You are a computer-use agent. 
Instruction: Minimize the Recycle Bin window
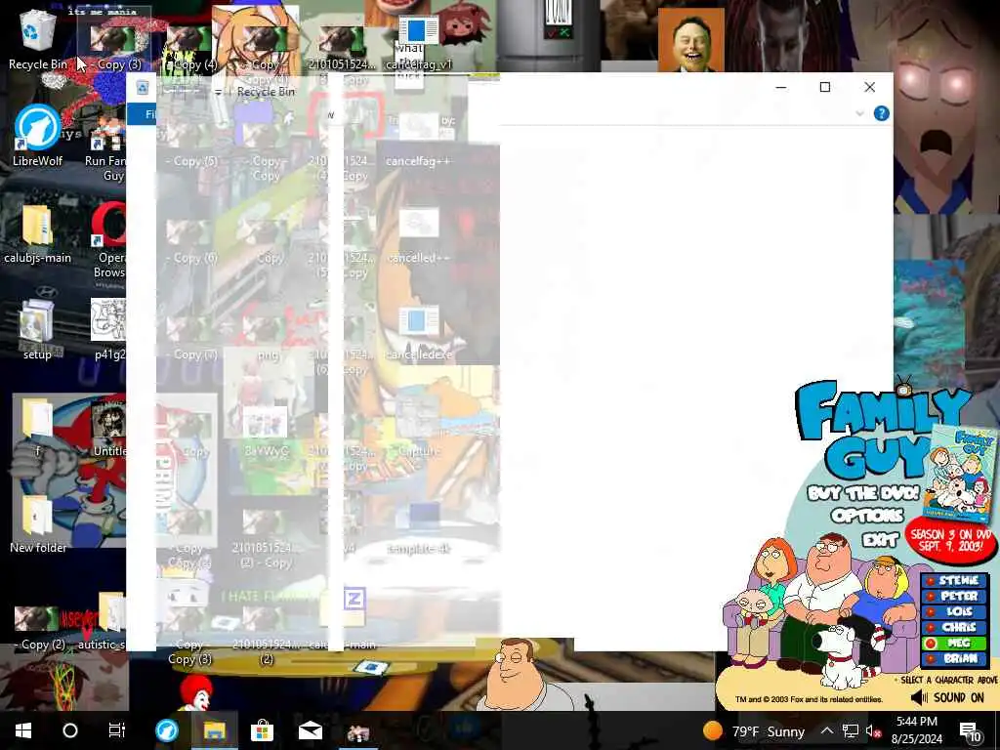tap(780, 87)
